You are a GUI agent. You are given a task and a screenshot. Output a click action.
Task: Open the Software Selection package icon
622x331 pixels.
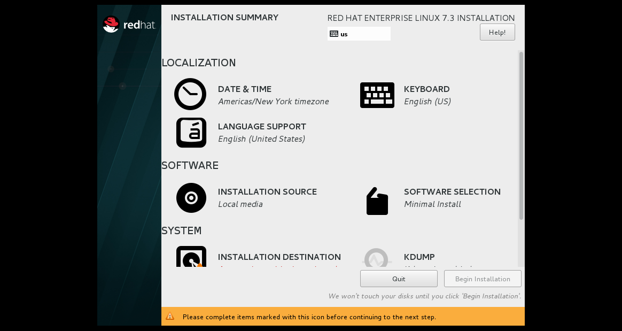tap(377, 201)
